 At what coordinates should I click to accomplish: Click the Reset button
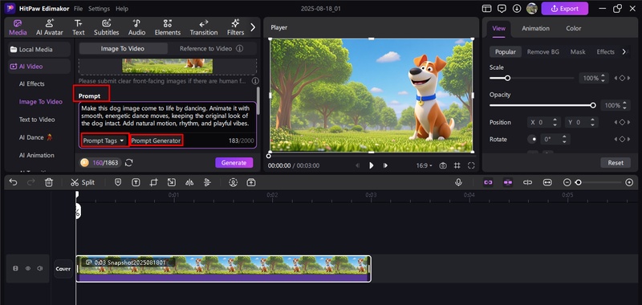click(616, 162)
